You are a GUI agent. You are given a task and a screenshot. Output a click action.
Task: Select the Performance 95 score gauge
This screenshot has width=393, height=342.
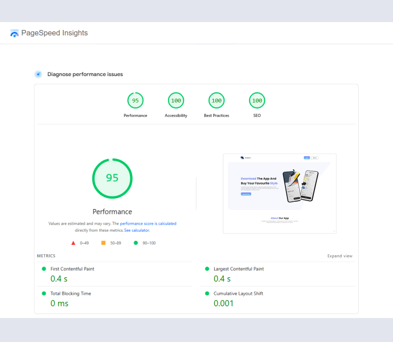pyautogui.click(x=135, y=101)
